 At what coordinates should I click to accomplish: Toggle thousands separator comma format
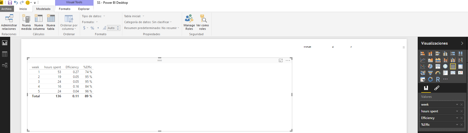pyautogui.click(x=98, y=28)
